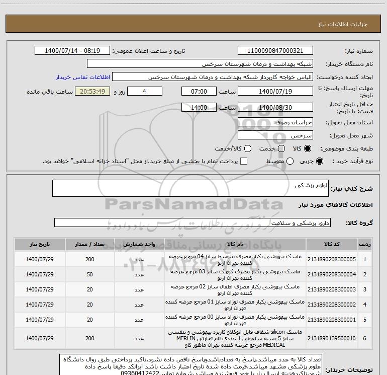Select the جزیی purchase type radio
Viewport: 387px width, 375px height.
coord(319,161)
